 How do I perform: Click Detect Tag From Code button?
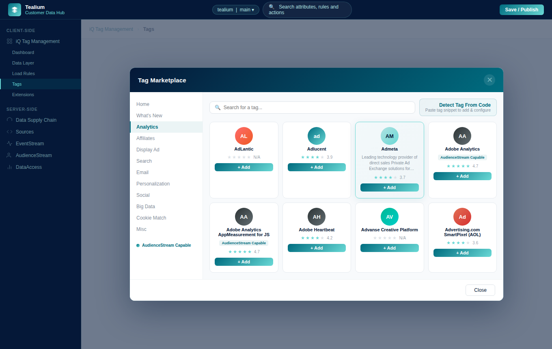(458, 107)
